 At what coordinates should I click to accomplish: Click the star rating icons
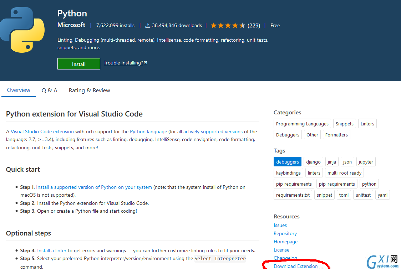coord(228,25)
